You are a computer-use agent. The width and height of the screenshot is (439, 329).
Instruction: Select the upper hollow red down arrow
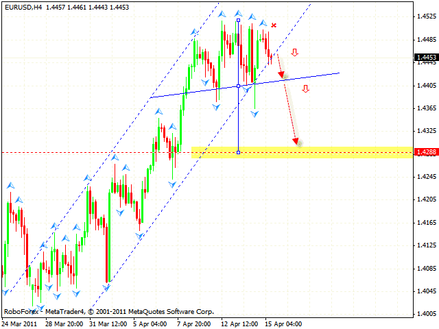pyautogui.click(x=295, y=53)
